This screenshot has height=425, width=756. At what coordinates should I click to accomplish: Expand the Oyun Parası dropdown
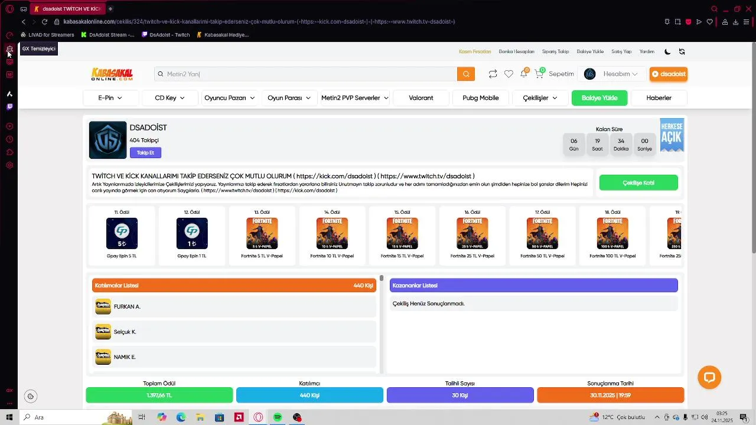click(289, 98)
